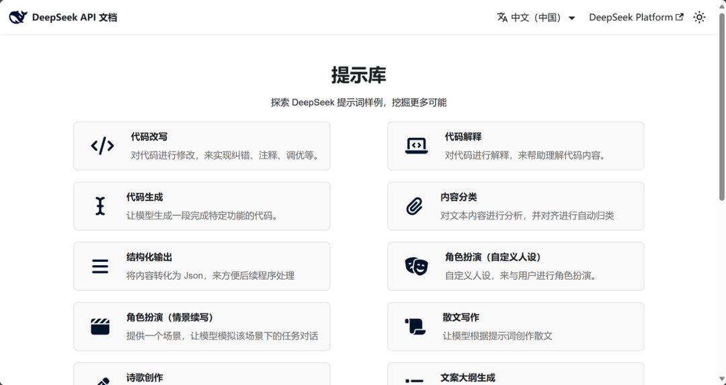The width and height of the screenshot is (726, 385).
Task: Click description 对代码进行解释，来帮助理解代码内容。
Action: pos(526,155)
